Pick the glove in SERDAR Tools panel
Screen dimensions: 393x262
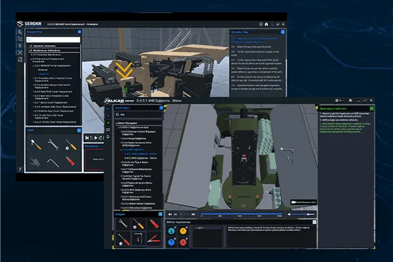click(x=36, y=162)
